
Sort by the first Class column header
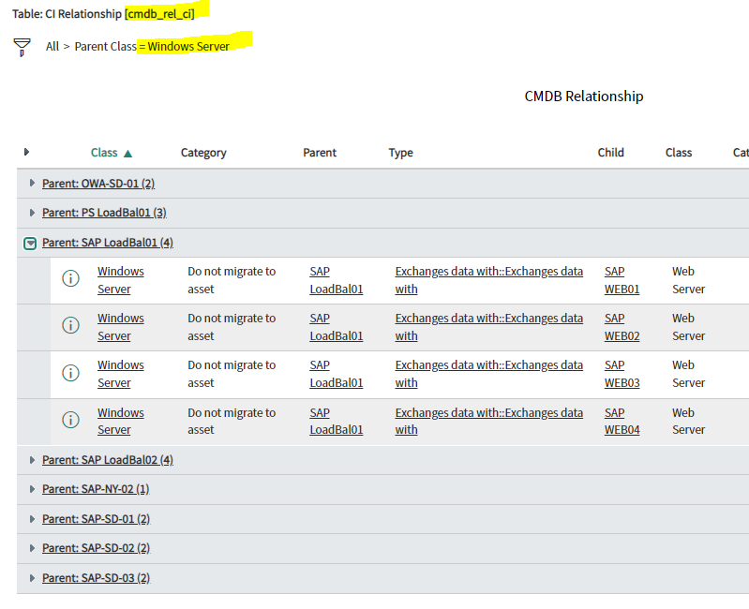pos(104,153)
